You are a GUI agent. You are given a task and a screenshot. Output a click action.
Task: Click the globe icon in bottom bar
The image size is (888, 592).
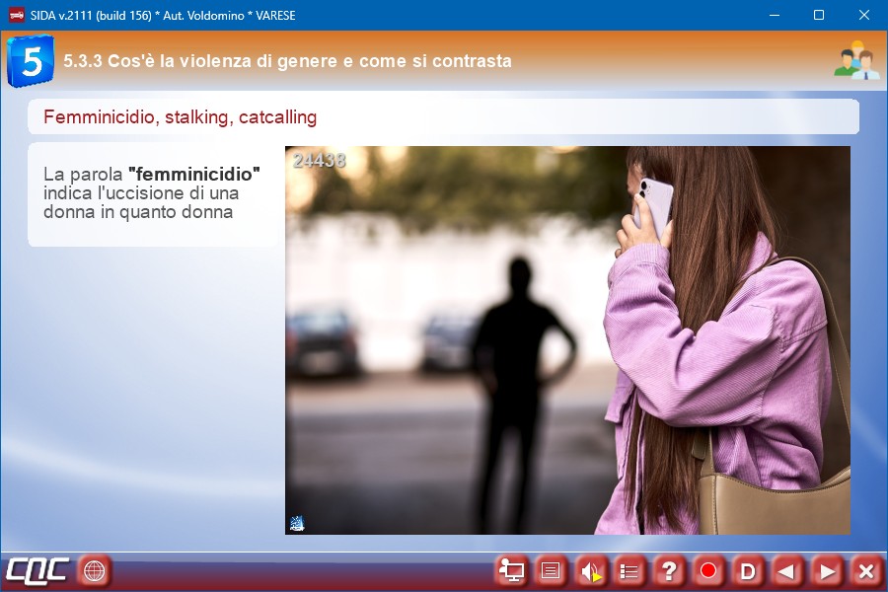[95, 570]
